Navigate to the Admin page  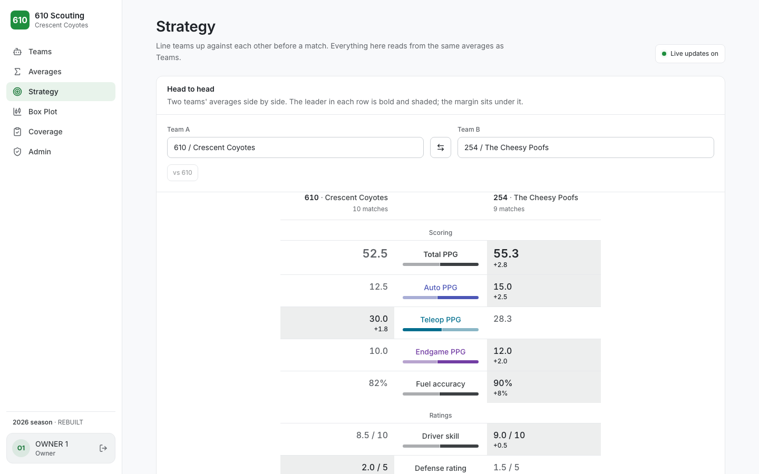pos(61,152)
